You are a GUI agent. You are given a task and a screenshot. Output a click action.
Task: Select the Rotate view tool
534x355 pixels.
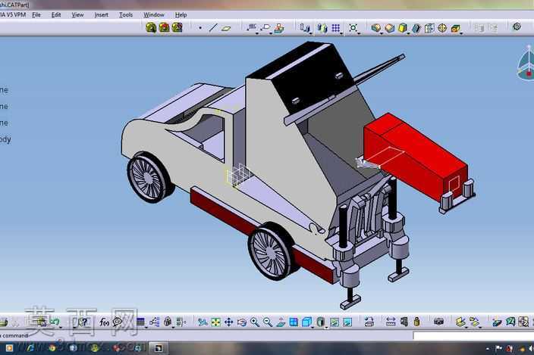(242, 322)
